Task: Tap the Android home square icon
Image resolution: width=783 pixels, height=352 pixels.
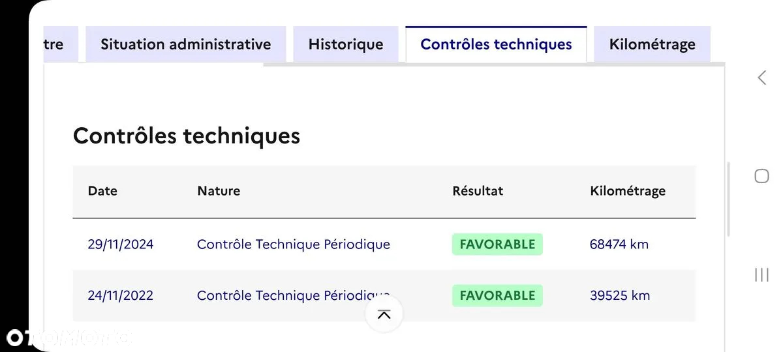Action: pos(761,176)
